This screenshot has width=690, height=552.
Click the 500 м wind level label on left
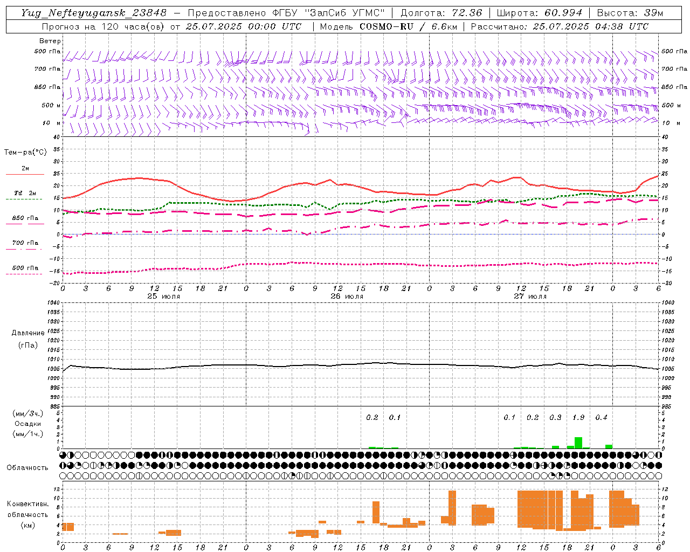coord(51,105)
